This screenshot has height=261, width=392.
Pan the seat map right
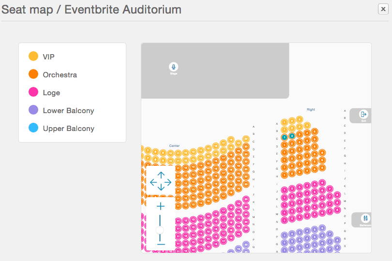pos(168,182)
